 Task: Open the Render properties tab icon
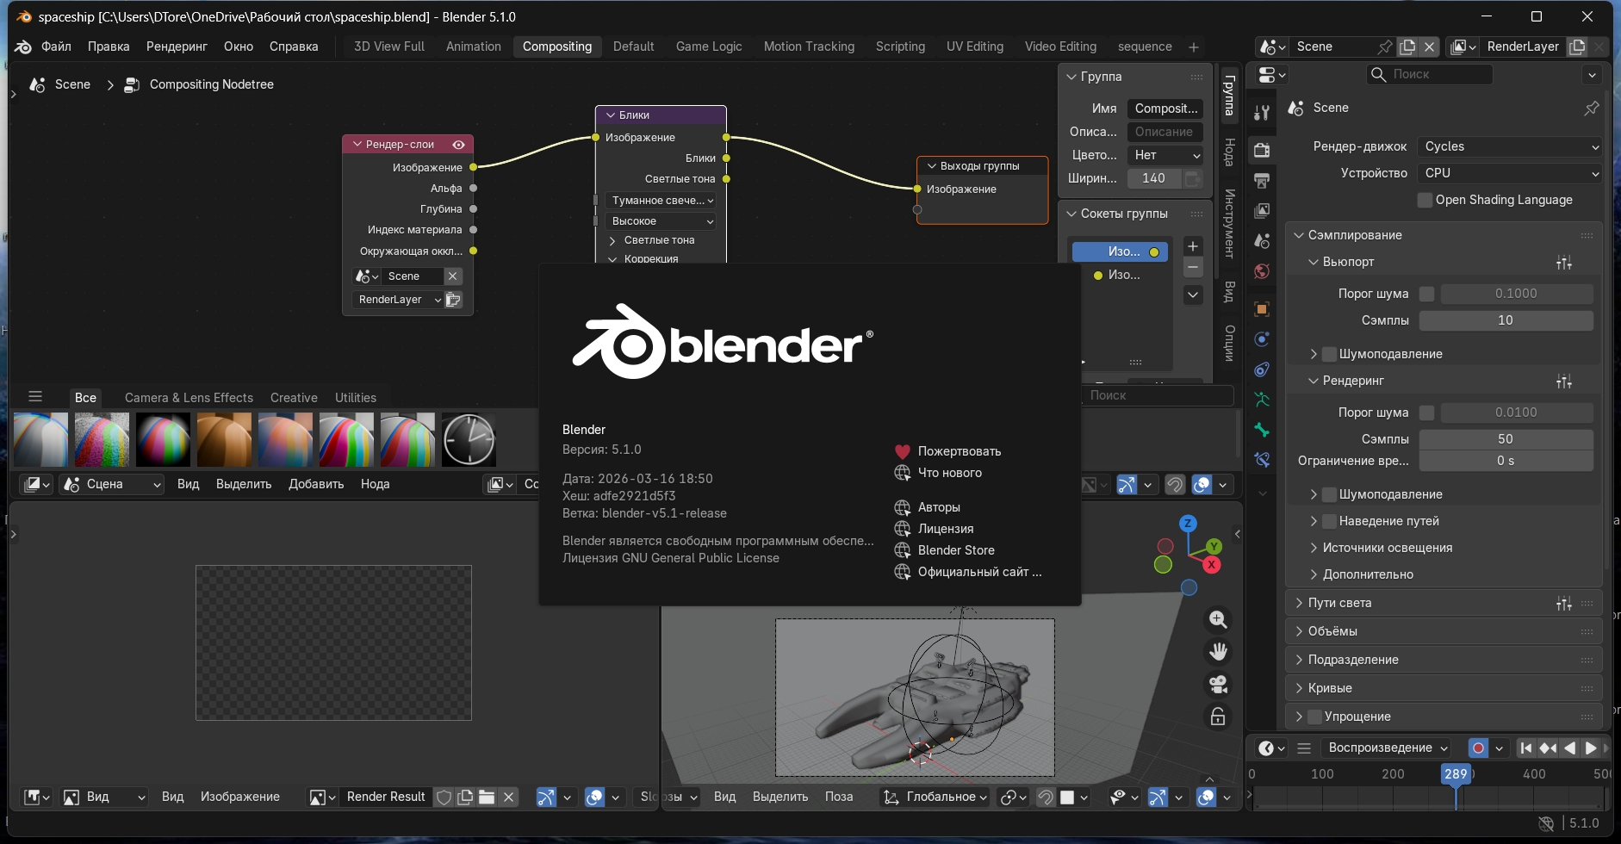tap(1262, 150)
